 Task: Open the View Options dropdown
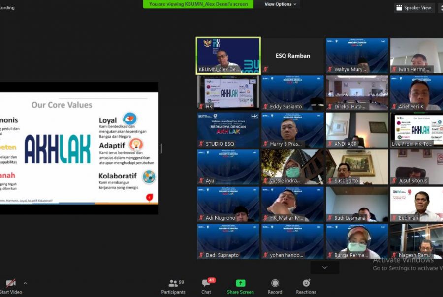(x=281, y=4)
